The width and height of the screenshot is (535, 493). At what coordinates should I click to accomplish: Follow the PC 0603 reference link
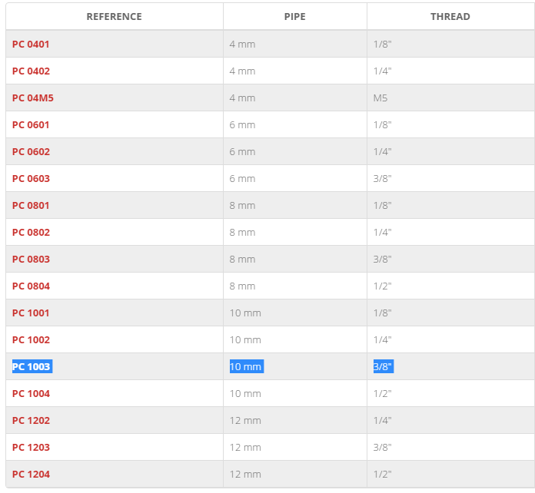[31, 179]
